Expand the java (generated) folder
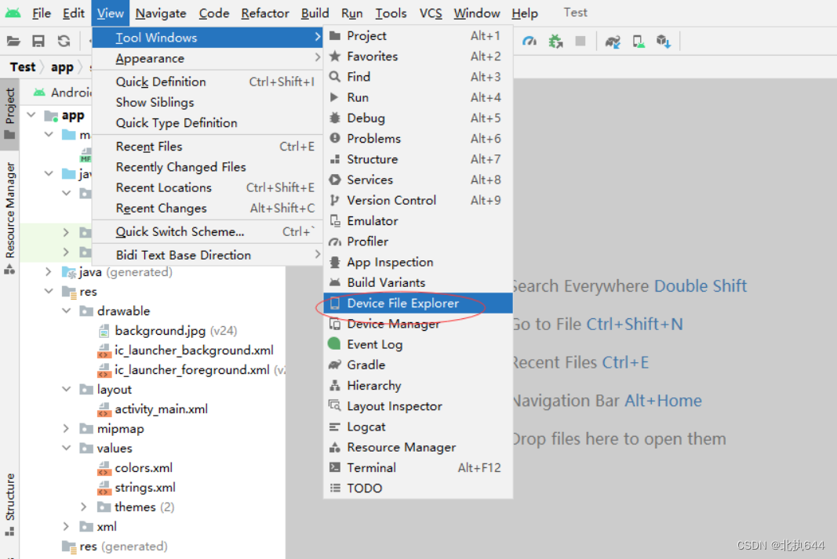Viewport: 837px width, 559px height. click(x=49, y=272)
